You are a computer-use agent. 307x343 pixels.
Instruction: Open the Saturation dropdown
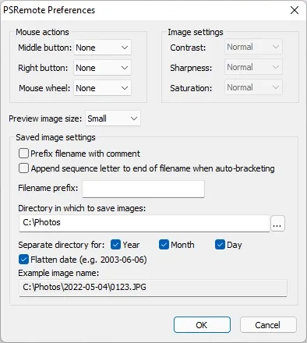click(253, 87)
